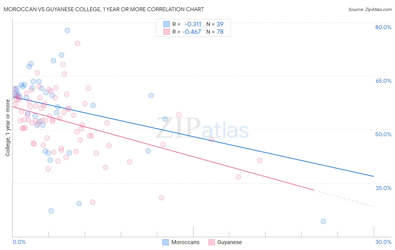Click the 0.0% x-axis label
The height and width of the screenshot is (250, 395).
point(19,242)
